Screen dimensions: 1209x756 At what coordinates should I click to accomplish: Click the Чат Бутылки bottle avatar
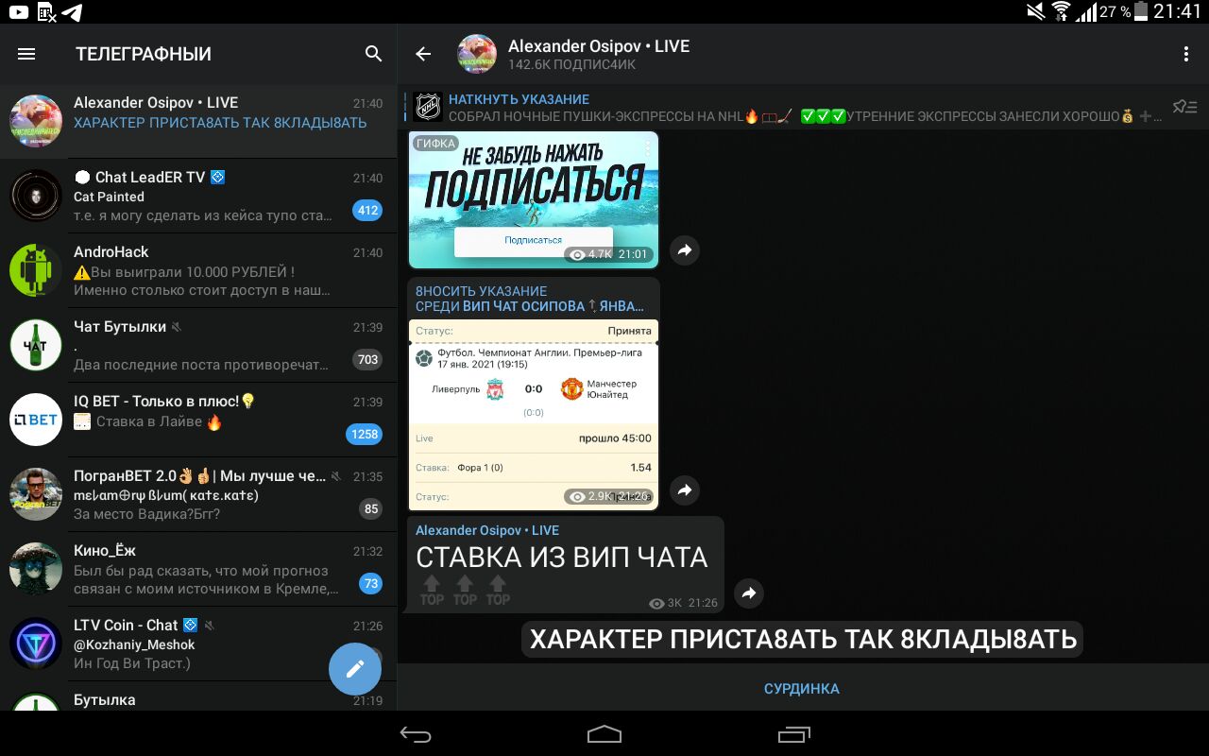[x=36, y=345]
